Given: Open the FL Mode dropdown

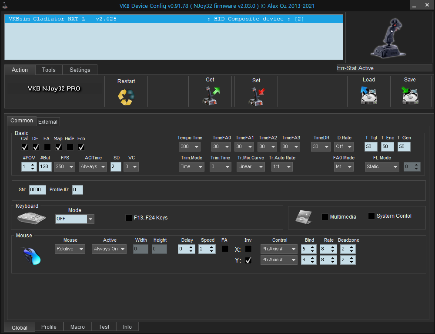Looking at the screenshot, I should [x=382, y=167].
